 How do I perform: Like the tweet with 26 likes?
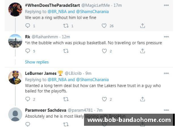(104, 26)
